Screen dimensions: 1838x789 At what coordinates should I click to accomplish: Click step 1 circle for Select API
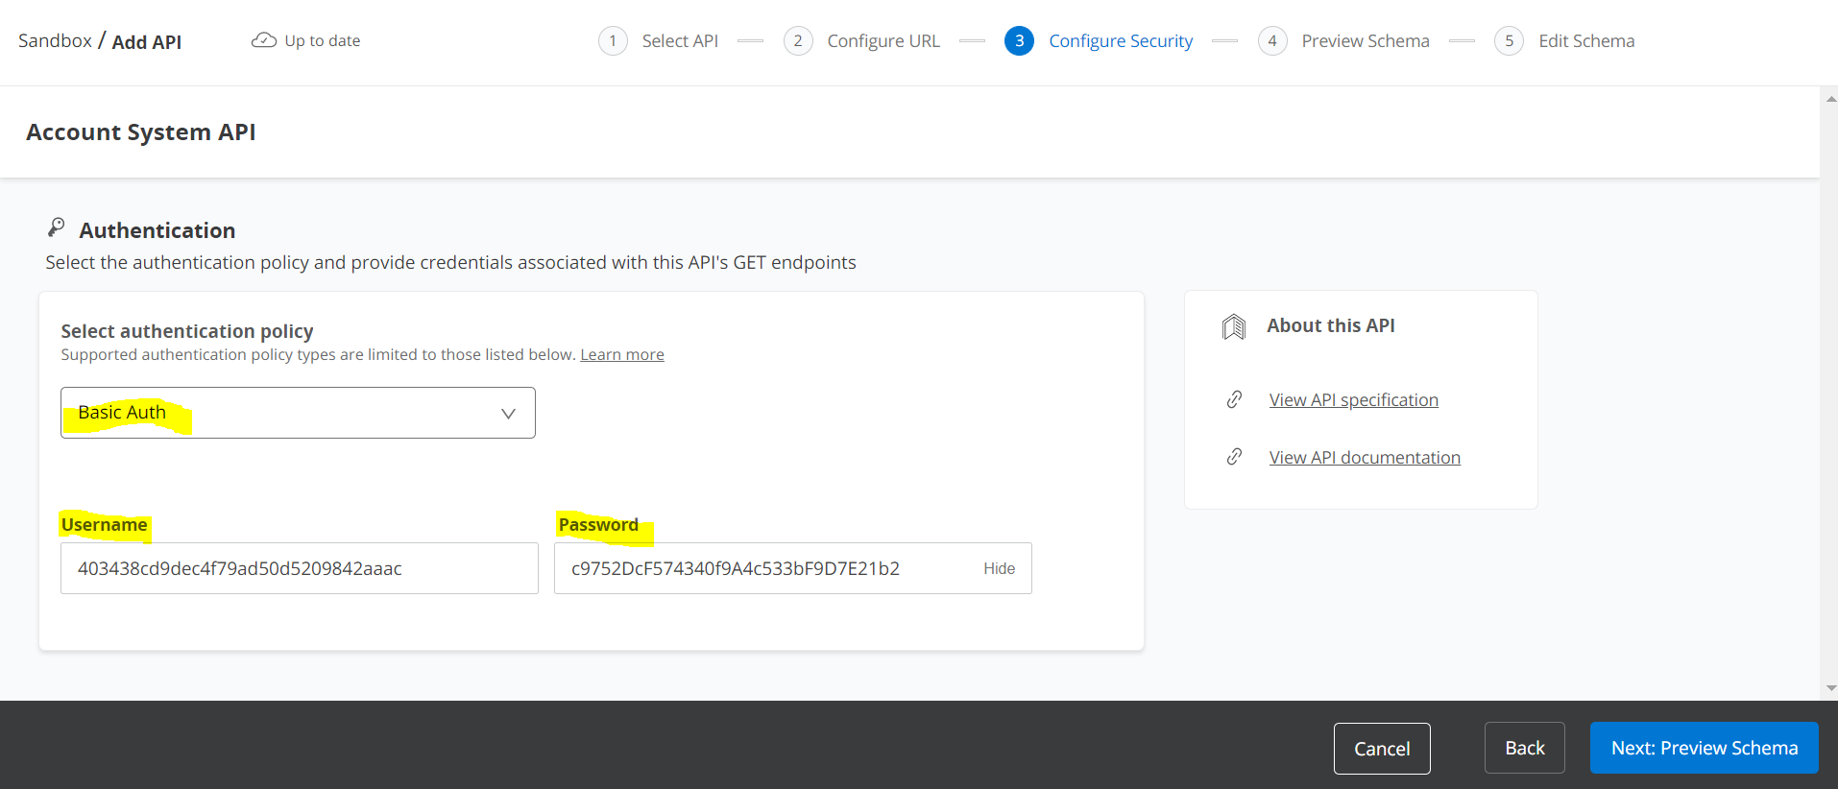[x=613, y=41]
